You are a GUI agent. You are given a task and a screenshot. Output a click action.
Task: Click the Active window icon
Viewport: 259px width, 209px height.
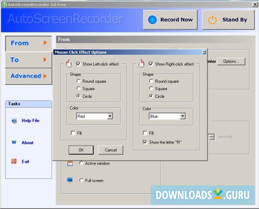[70, 163]
